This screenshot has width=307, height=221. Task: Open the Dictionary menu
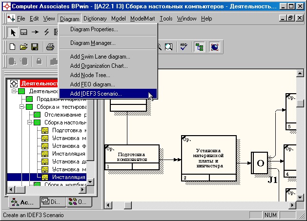click(x=95, y=19)
